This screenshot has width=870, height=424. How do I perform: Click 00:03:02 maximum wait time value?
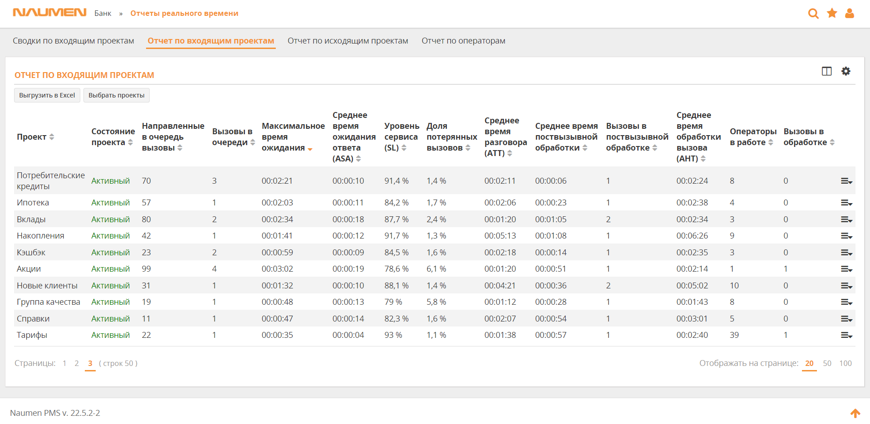277,269
